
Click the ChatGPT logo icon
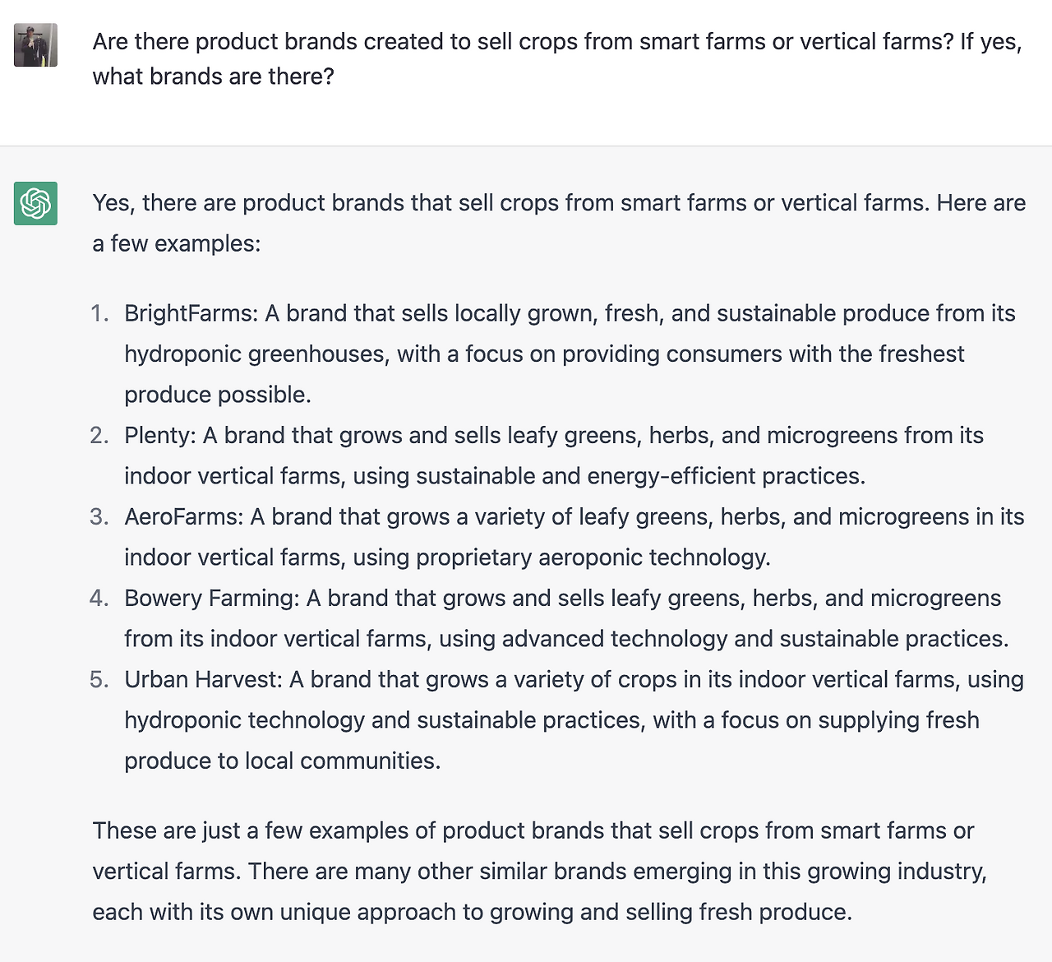[x=35, y=203]
